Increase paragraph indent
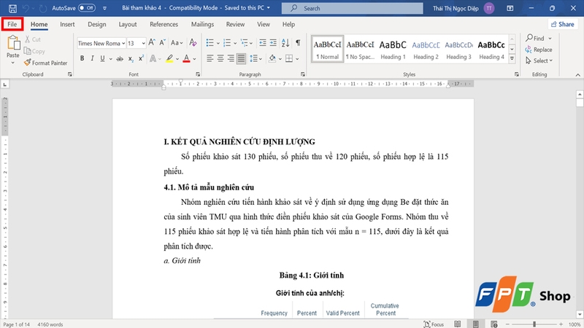 (x=273, y=43)
